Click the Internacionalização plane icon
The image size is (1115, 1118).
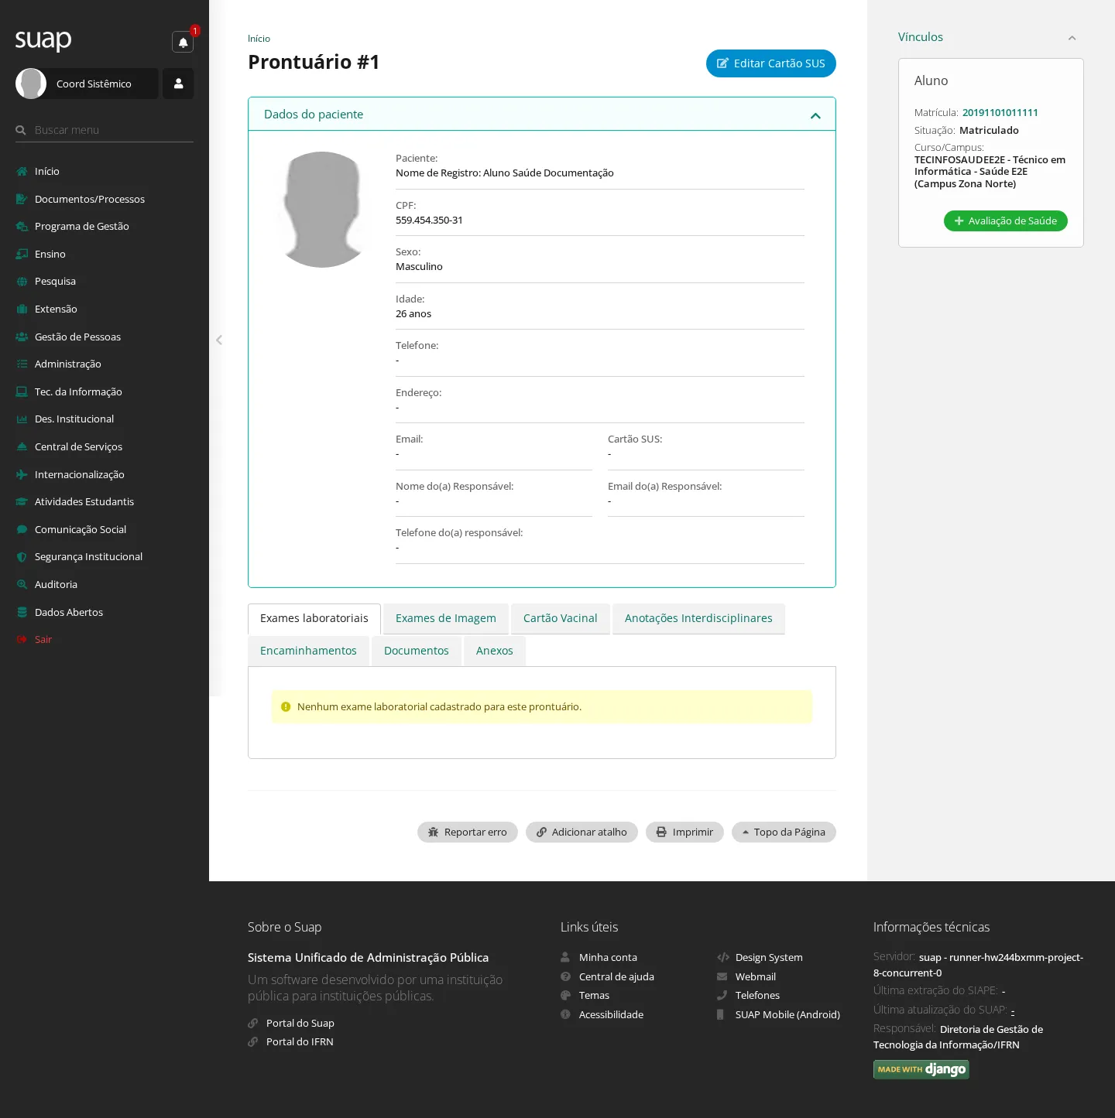pyautogui.click(x=22, y=474)
